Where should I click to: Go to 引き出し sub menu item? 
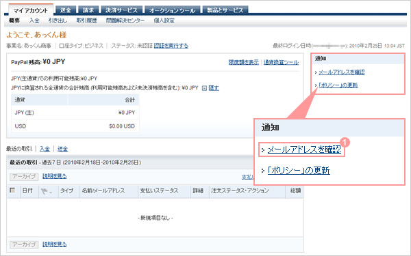pyautogui.click(x=58, y=20)
